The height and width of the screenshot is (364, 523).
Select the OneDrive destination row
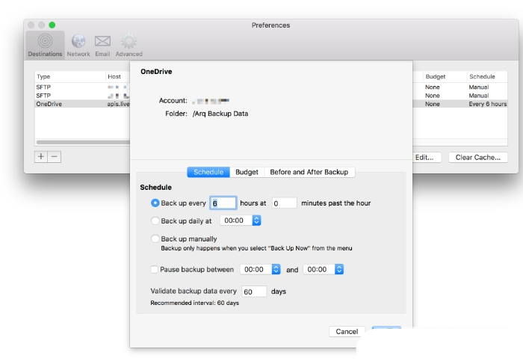tap(71, 104)
